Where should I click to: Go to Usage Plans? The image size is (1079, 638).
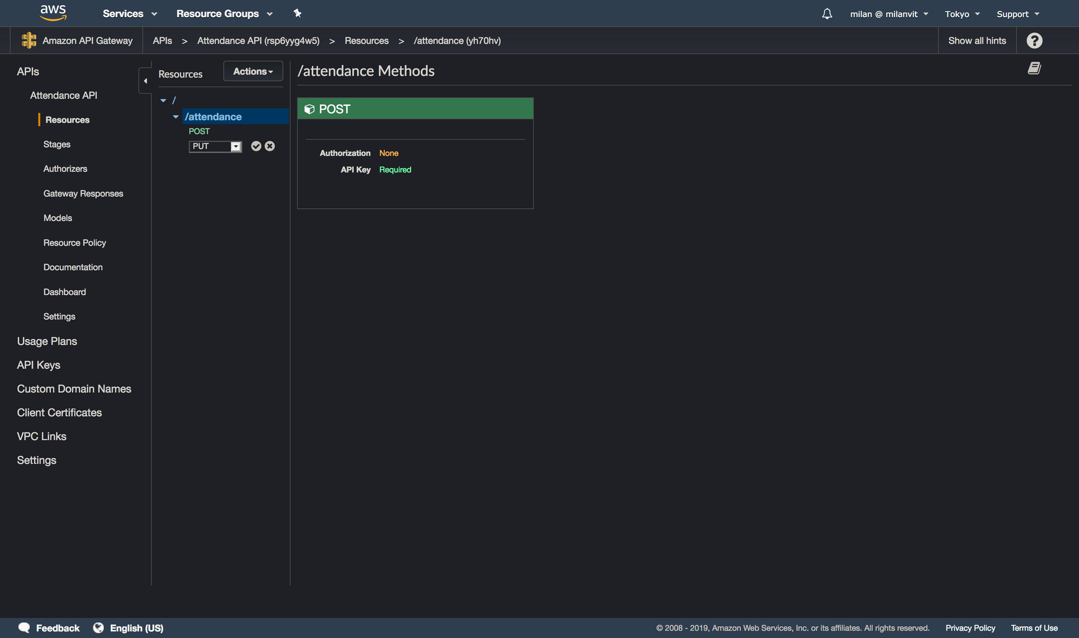point(47,341)
